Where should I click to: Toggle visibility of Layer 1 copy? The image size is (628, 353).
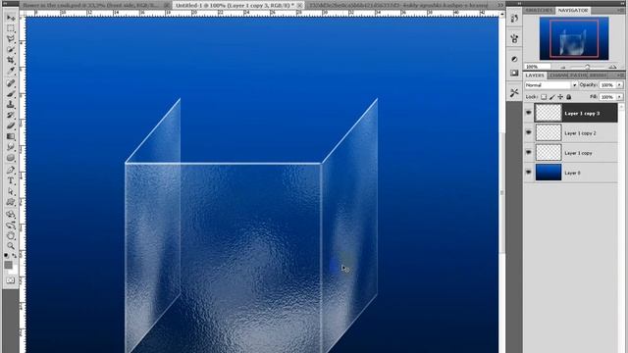pos(528,153)
